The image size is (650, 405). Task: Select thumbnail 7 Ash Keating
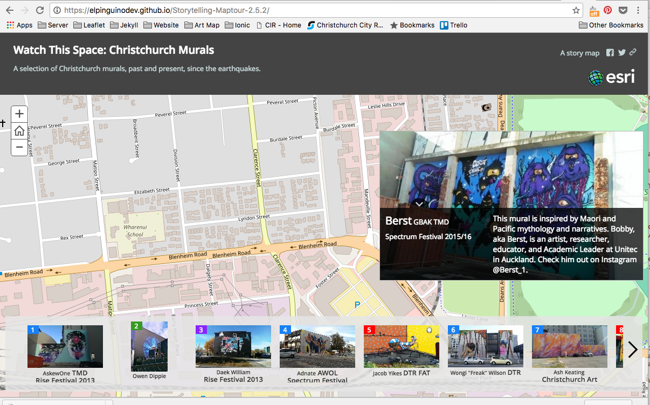click(x=570, y=346)
